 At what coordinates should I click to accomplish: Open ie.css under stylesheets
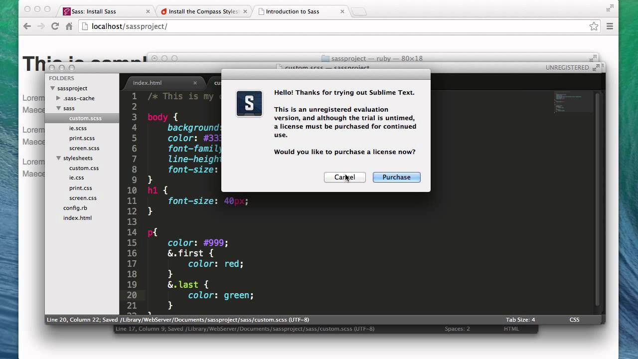[x=77, y=178]
